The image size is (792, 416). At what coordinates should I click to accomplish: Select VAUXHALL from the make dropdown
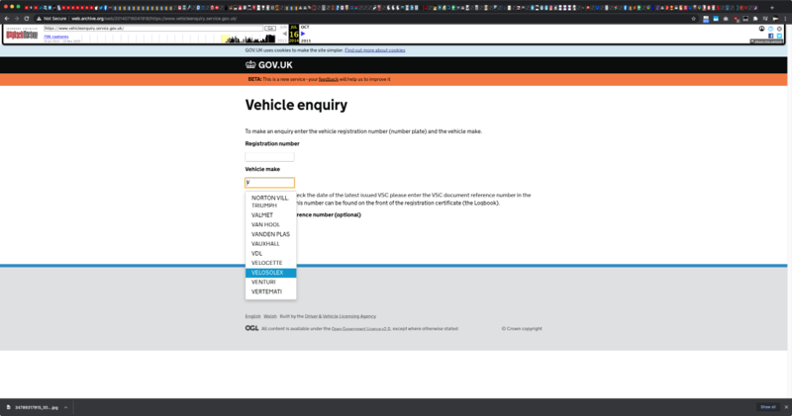(265, 243)
